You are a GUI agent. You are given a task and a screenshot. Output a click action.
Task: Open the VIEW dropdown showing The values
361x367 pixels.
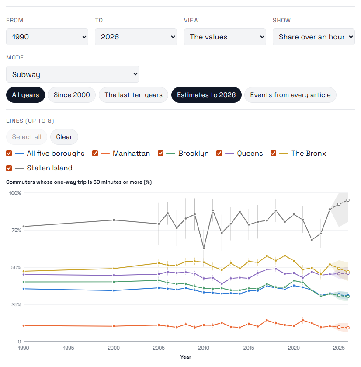(225, 37)
